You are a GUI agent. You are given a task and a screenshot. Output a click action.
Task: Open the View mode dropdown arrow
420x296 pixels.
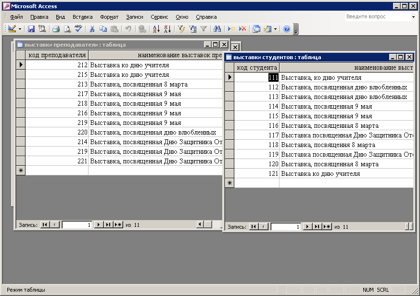(x=20, y=29)
